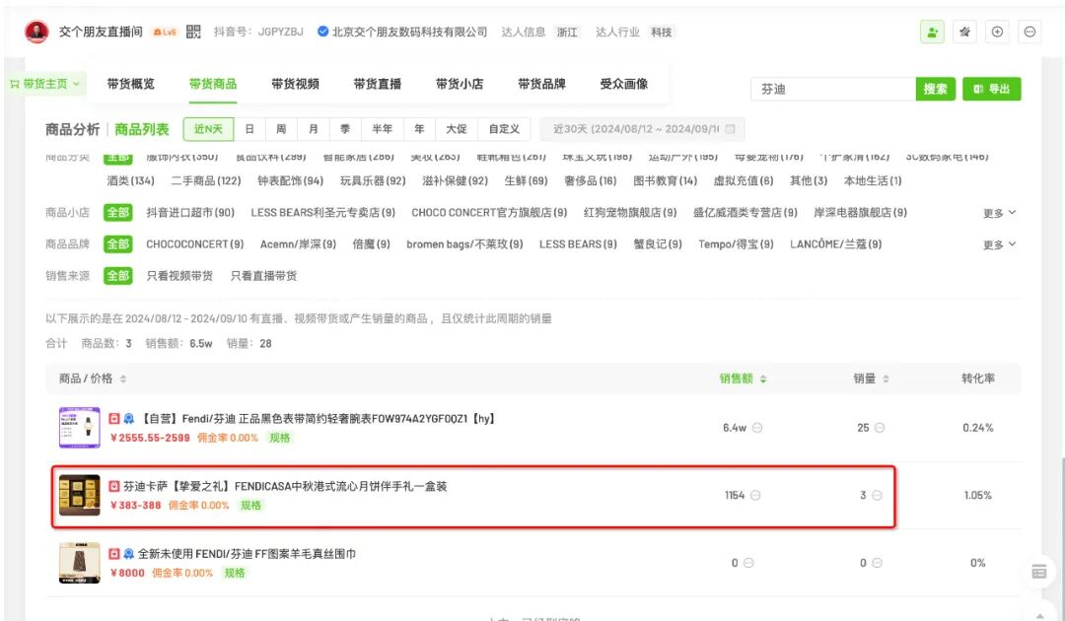Filter shop by 抖音进口超市(90)

[191, 213]
